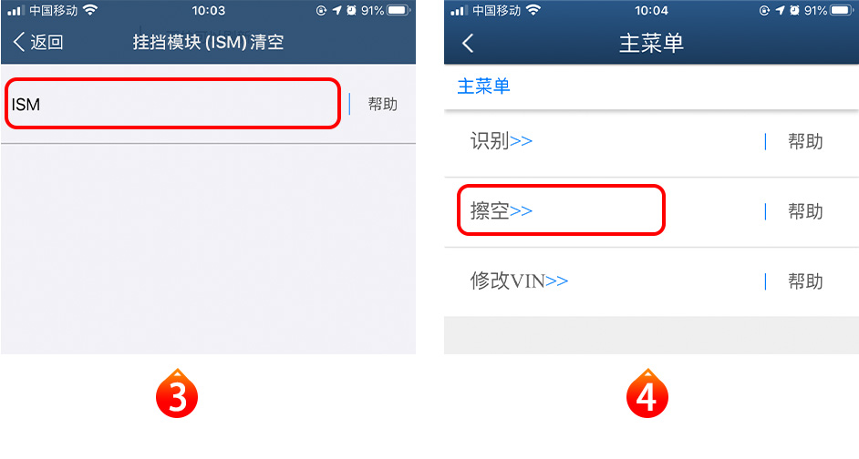Expand the 擦空>> menu item
The height and width of the screenshot is (459, 859).
(501, 210)
